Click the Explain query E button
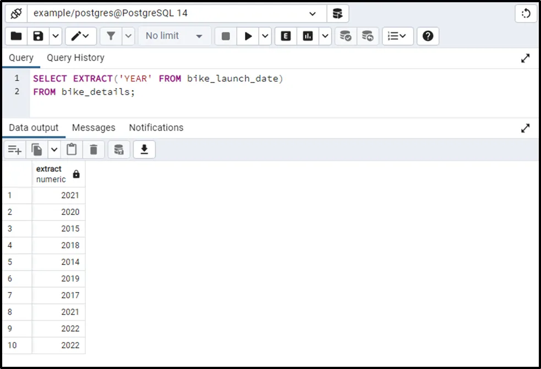The width and height of the screenshot is (541, 369). (x=286, y=36)
